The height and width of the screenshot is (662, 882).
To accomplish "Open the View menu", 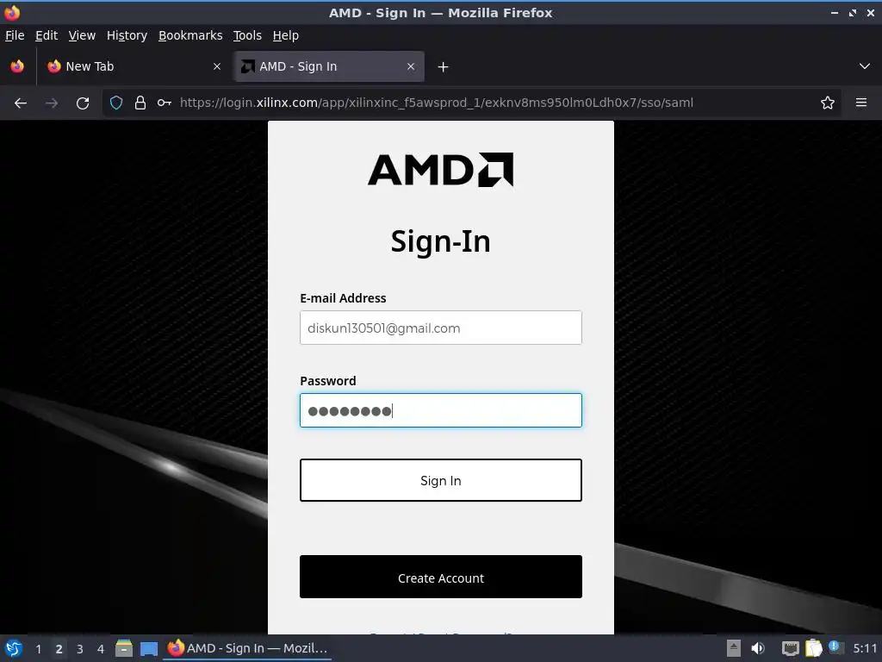I will [82, 35].
